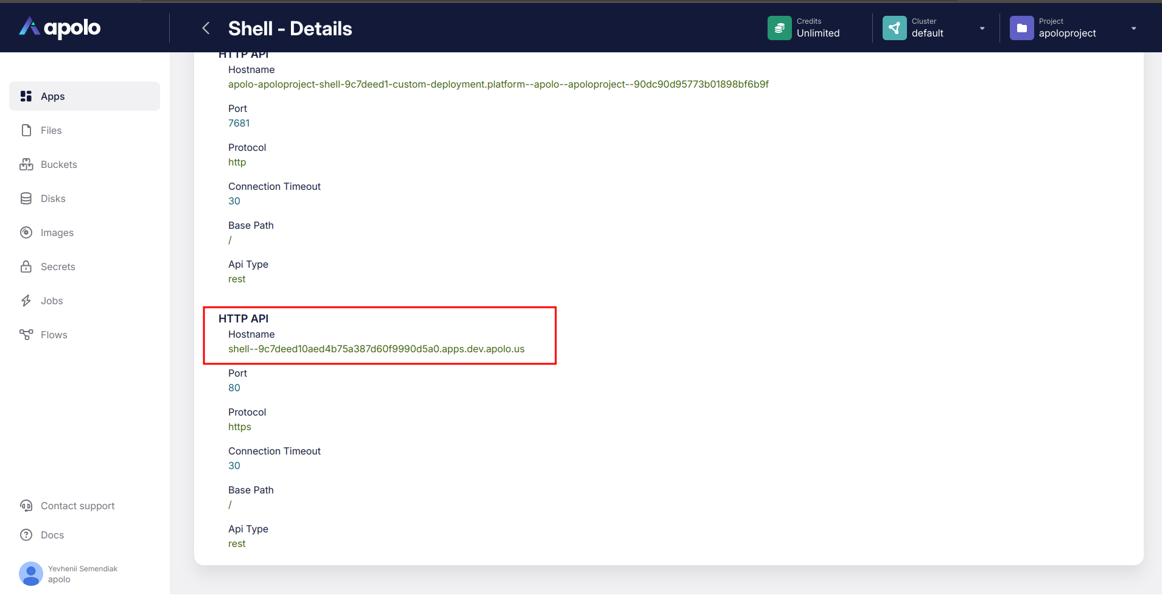Click the port value 7681
Viewport: 1162px width, 609px height.
point(239,123)
